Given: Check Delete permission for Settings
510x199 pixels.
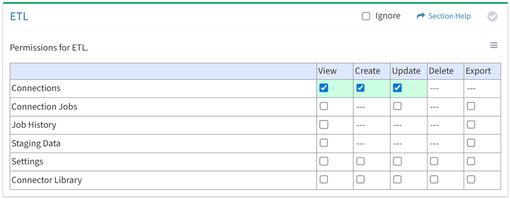Looking at the screenshot, I should point(434,161).
